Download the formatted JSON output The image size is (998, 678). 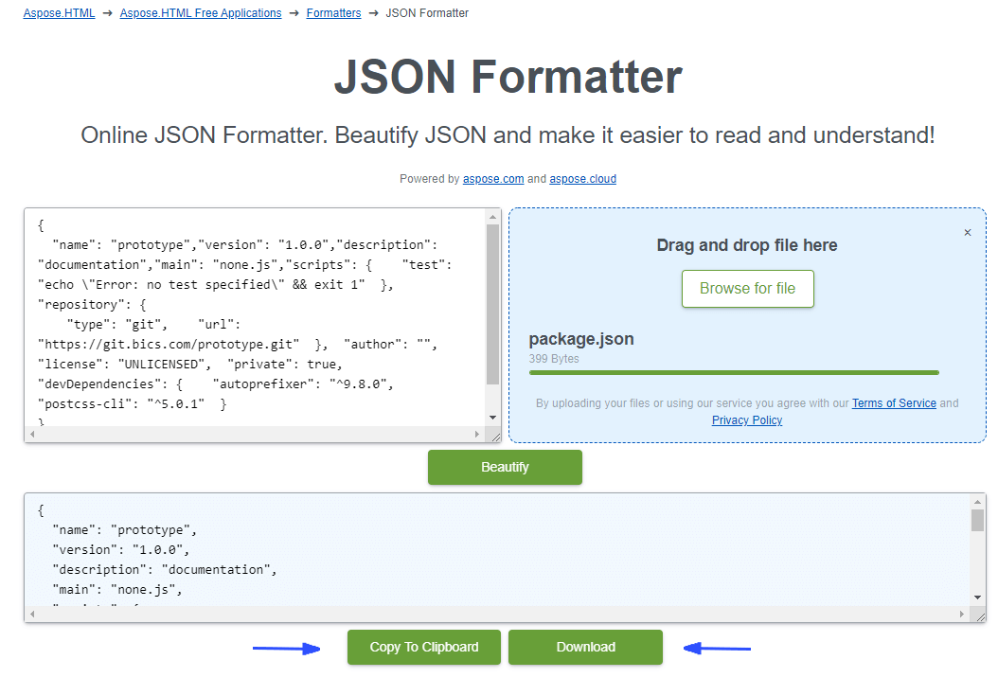point(585,647)
